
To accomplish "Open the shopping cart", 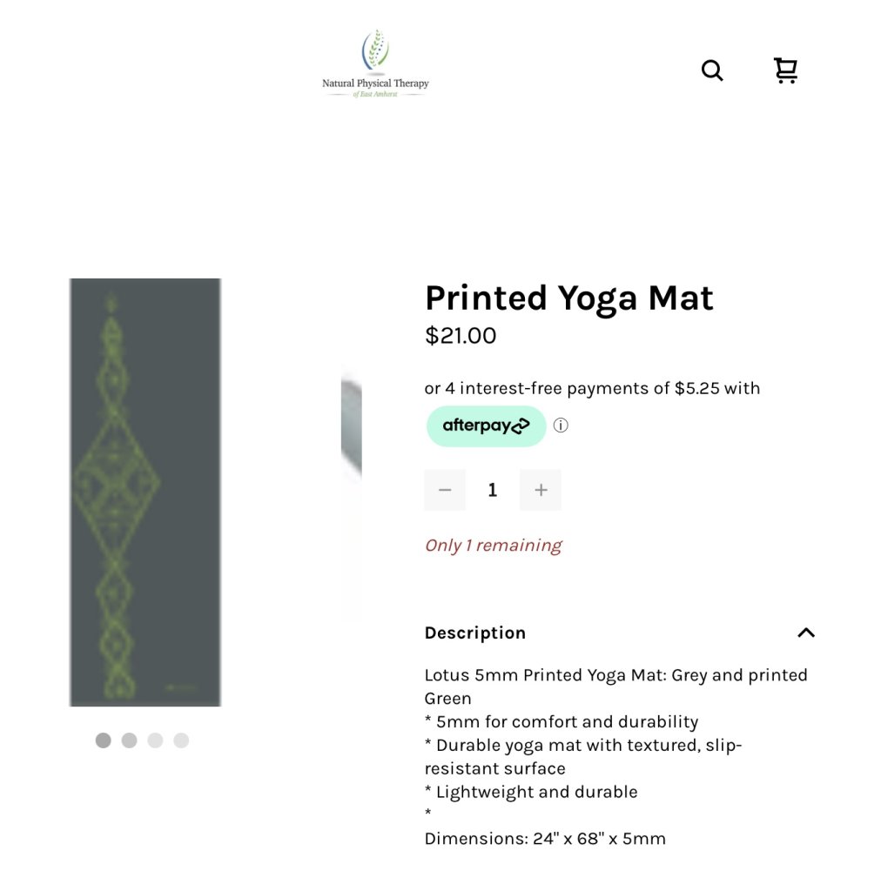I will (785, 70).
